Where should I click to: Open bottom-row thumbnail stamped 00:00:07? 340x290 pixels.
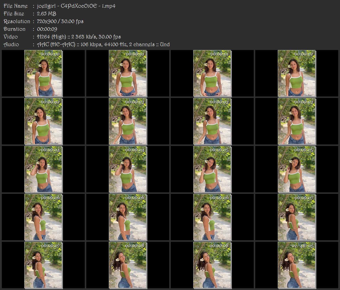click(x=43, y=265)
